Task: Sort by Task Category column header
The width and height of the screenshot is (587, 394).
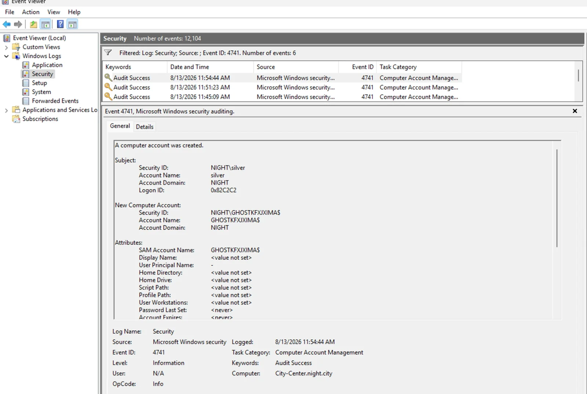Action: coord(419,67)
